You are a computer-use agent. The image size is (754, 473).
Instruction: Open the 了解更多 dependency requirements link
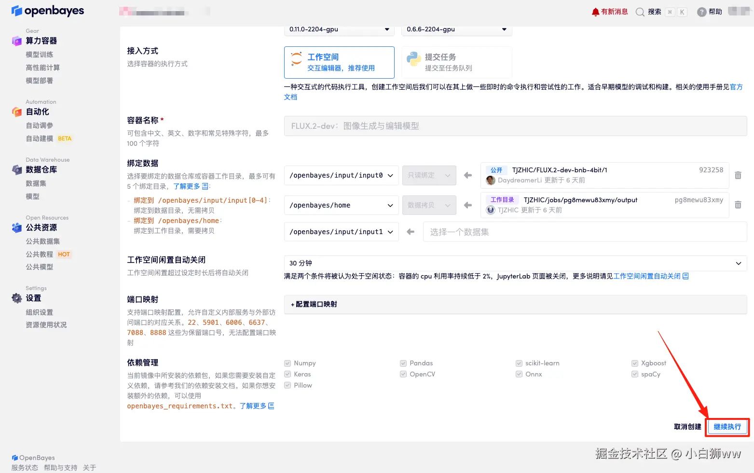click(257, 406)
